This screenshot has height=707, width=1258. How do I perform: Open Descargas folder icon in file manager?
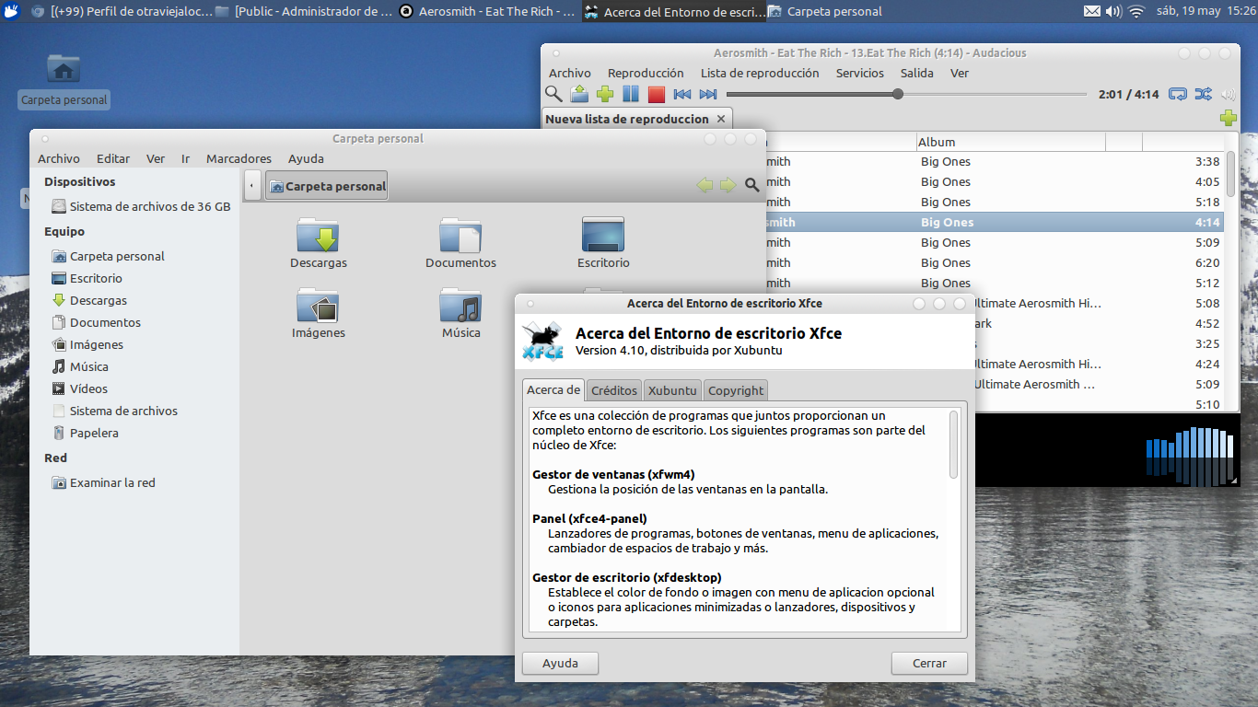coord(319,243)
